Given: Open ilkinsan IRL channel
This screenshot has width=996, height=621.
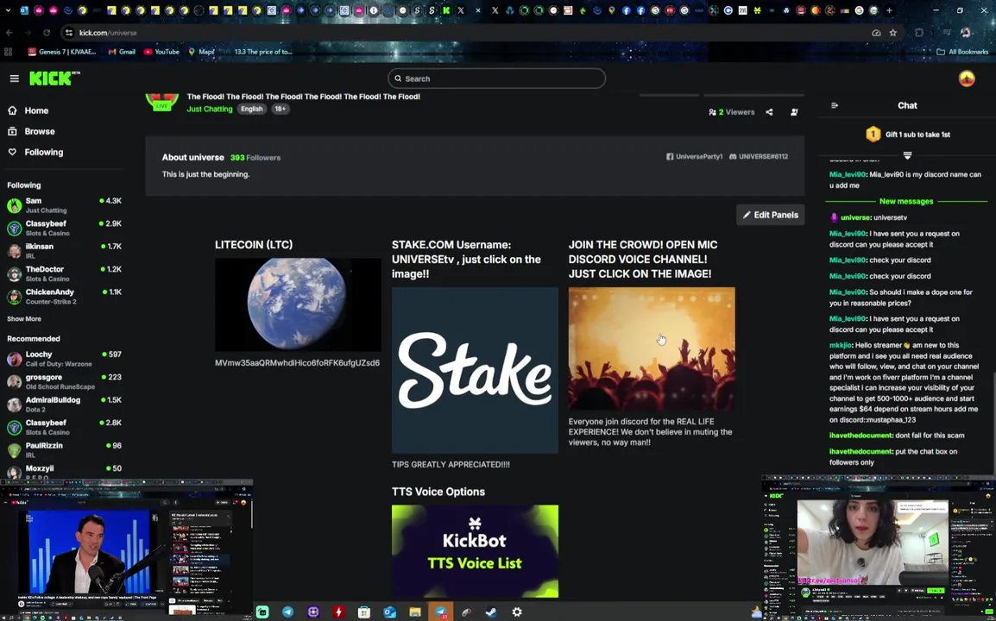Looking at the screenshot, I should point(64,251).
